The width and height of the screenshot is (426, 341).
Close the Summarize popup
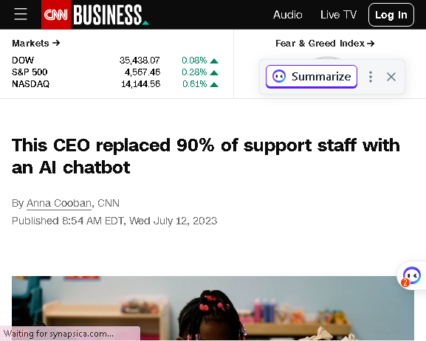point(391,77)
